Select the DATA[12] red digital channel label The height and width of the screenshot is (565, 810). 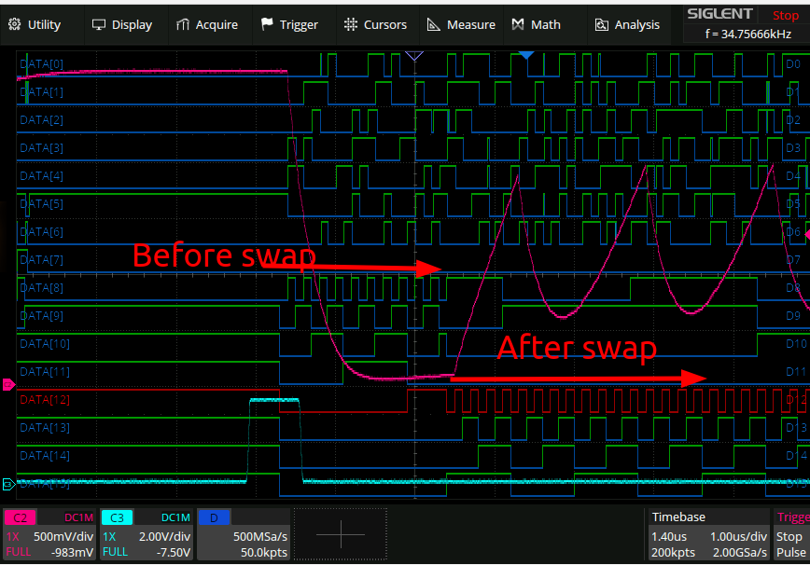(x=44, y=400)
